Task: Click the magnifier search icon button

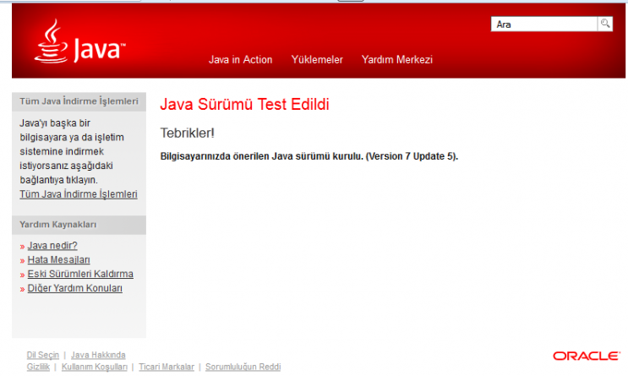Action: click(605, 24)
